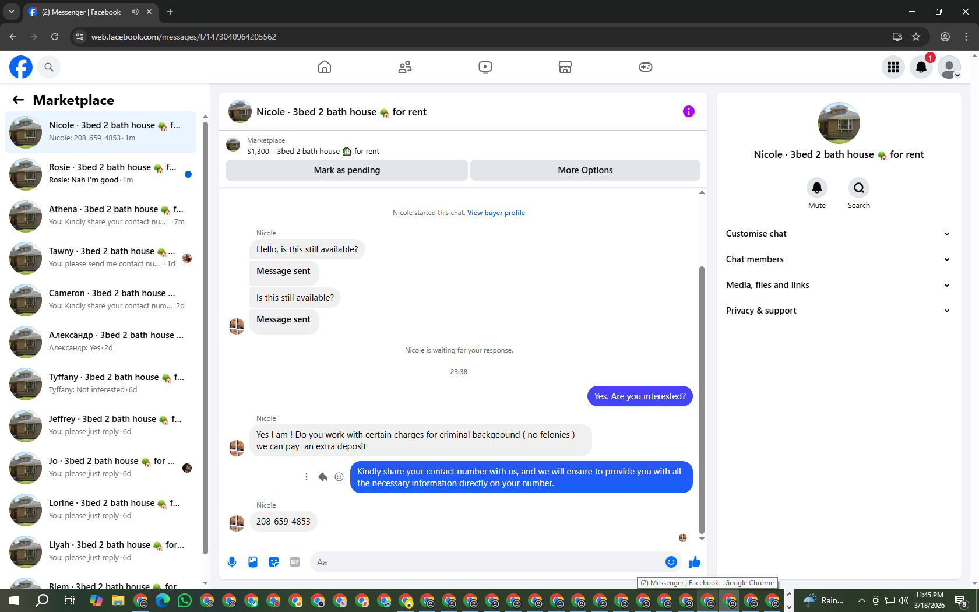Open a new Chrome tab
The height and width of the screenshot is (612, 979).
170,12
